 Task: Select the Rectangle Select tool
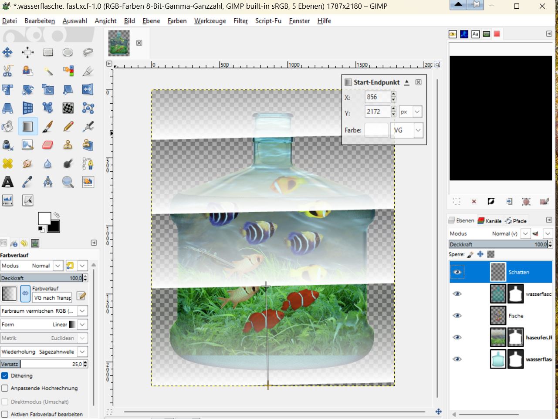tap(48, 53)
